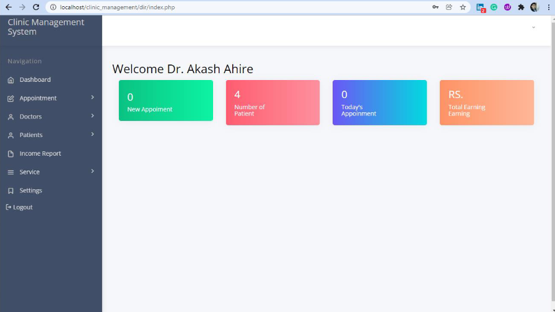Viewport: 555px width, 312px height.
Task: Click the share page icon
Action: tap(449, 7)
